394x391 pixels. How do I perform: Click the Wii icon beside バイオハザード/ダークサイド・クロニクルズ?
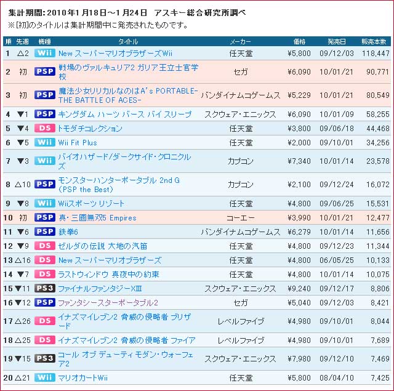[x=45, y=161]
